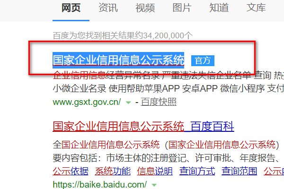The image size is (284, 189).
Task: Open the 信息说明 sub-link
Action: pos(155,171)
